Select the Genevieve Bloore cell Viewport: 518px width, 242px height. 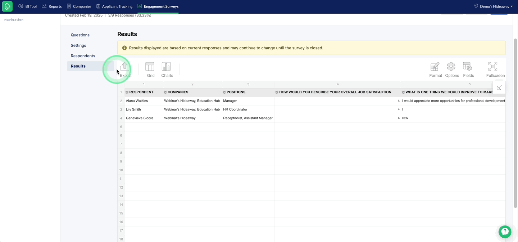[144, 118]
